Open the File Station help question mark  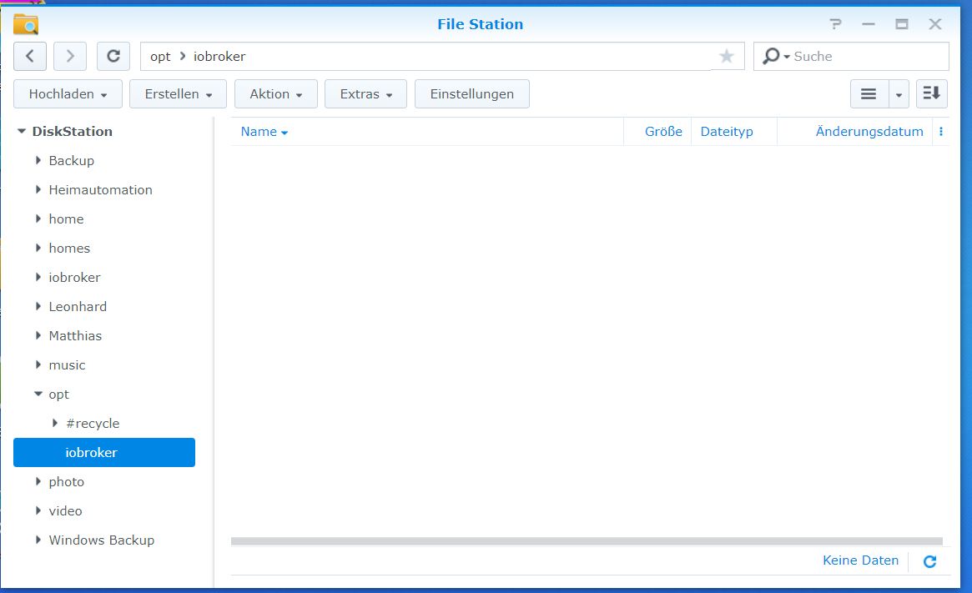tap(836, 24)
